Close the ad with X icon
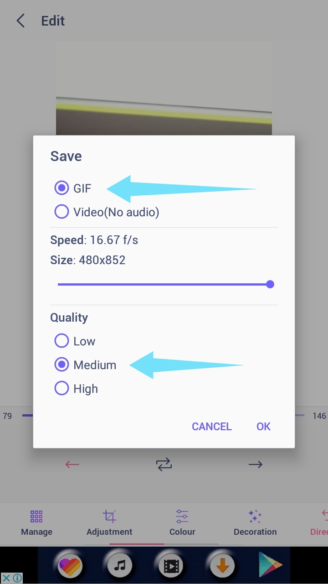The width and height of the screenshot is (328, 584). pos(6,578)
